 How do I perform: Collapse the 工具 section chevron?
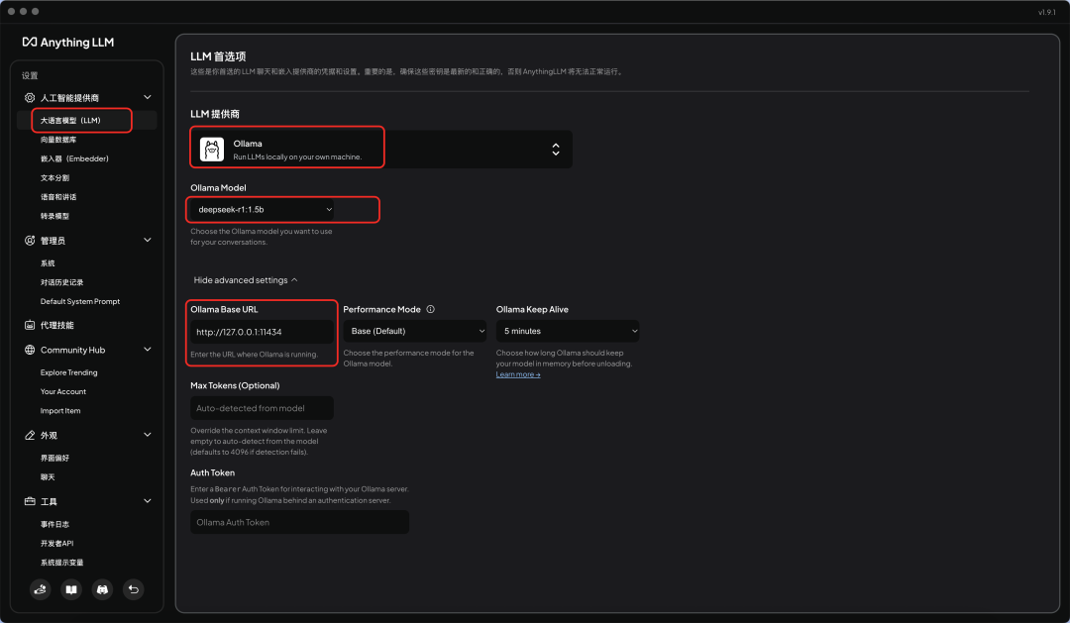coord(148,501)
